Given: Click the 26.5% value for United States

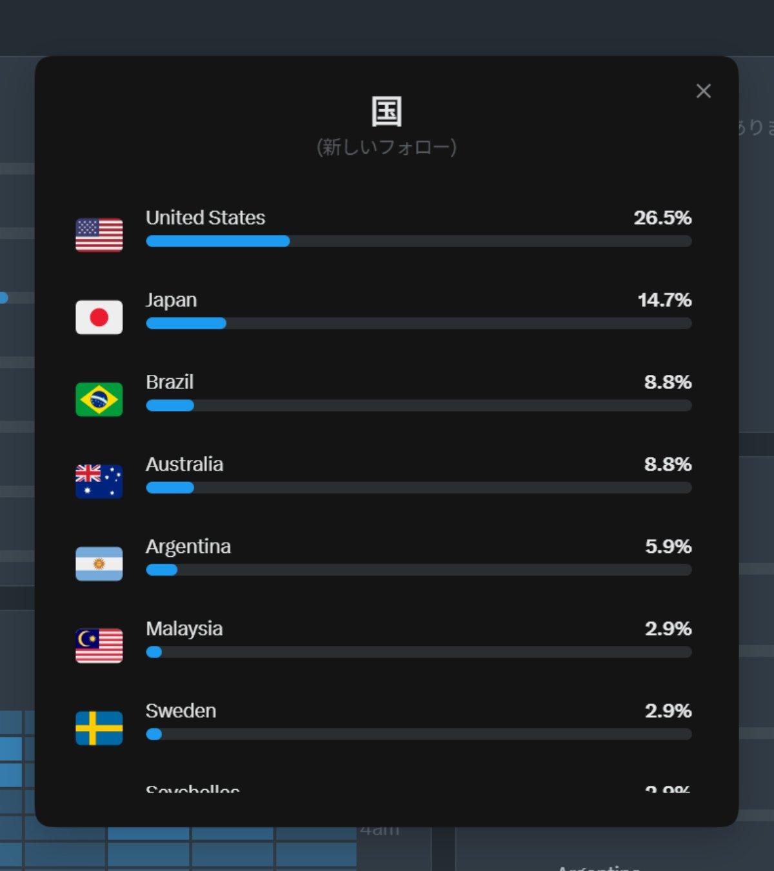Looking at the screenshot, I should tap(662, 217).
